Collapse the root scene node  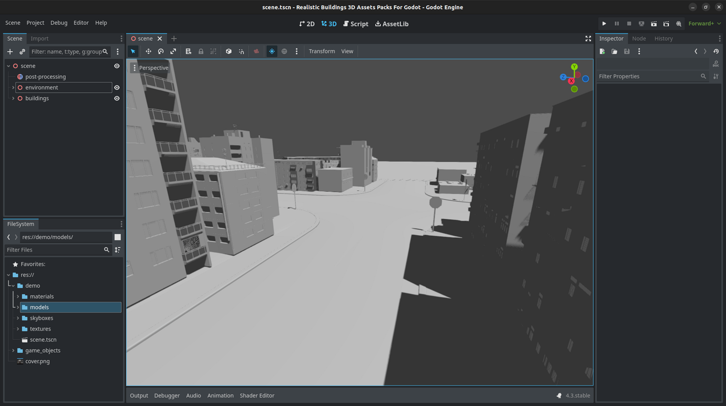(8, 66)
